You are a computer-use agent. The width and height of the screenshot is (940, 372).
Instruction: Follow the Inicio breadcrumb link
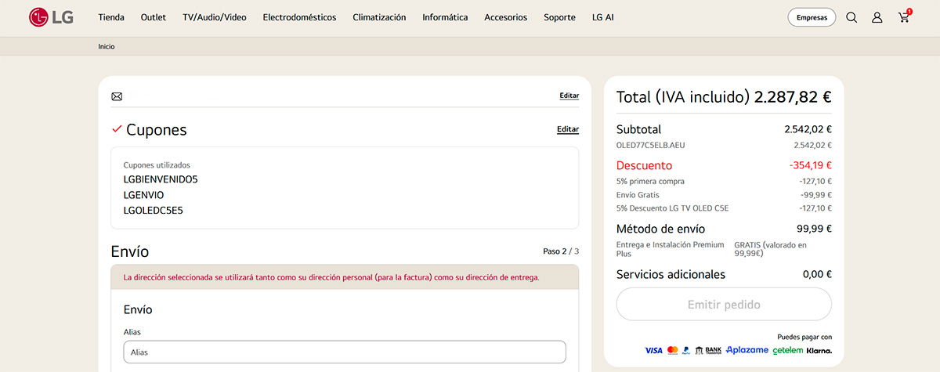pos(107,46)
